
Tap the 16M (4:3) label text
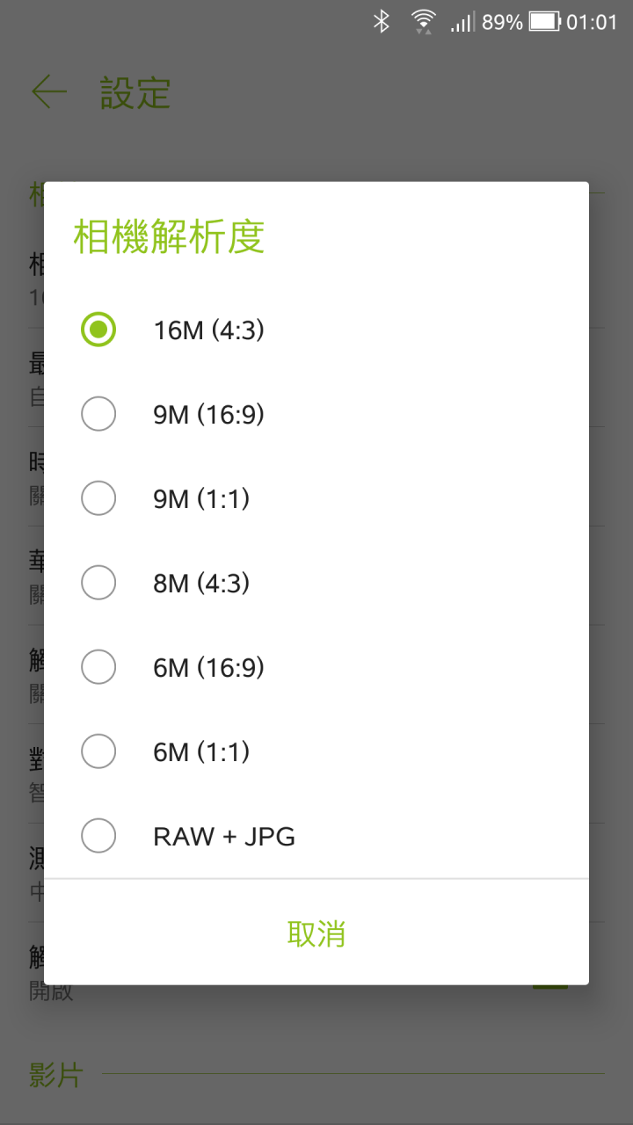pyautogui.click(x=209, y=330)
